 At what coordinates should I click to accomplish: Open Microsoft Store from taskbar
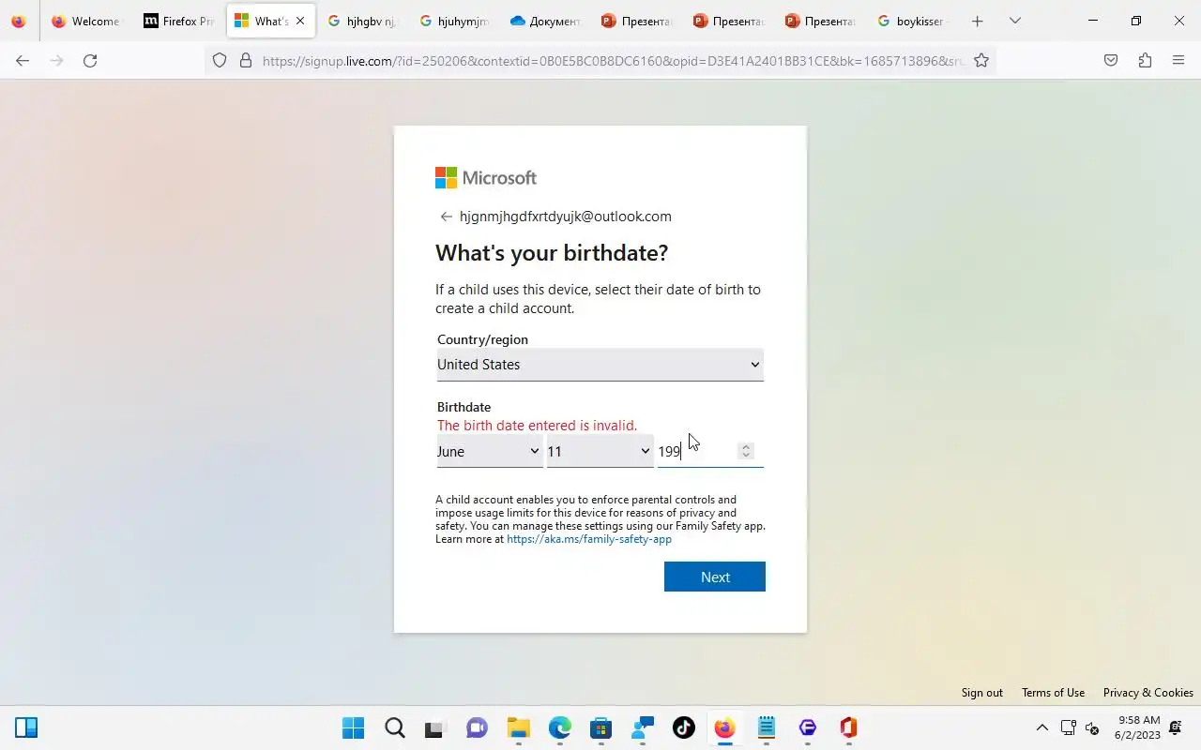coord(600,727)
